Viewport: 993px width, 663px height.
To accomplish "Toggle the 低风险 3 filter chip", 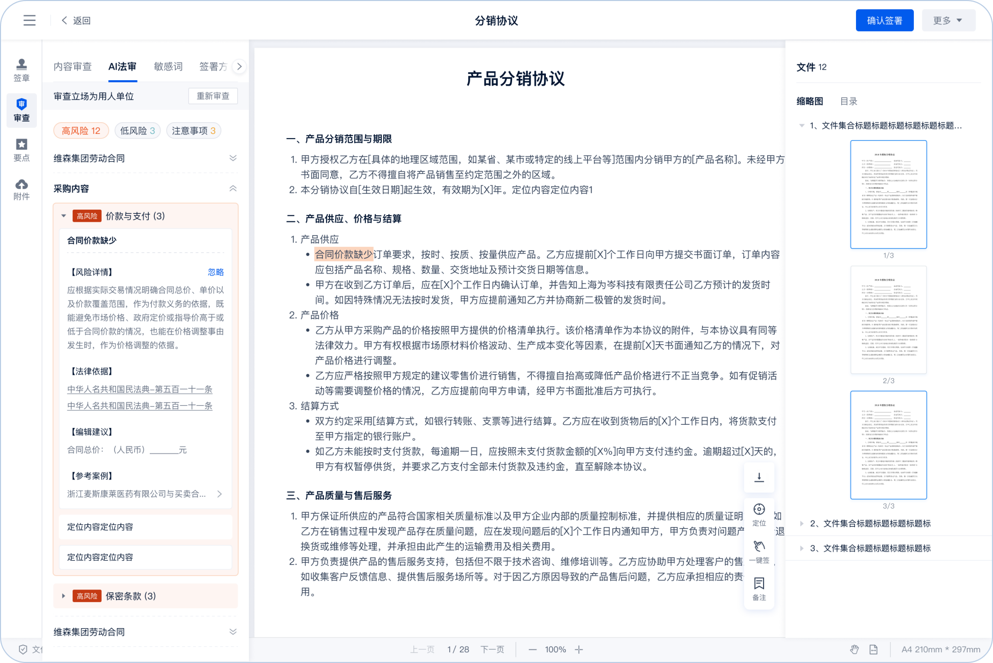I will (x=137, y=131).
